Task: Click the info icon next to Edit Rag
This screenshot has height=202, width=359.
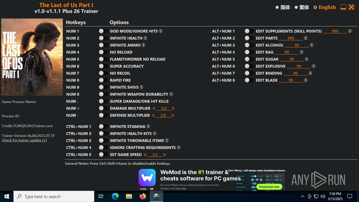Action: 301,52
